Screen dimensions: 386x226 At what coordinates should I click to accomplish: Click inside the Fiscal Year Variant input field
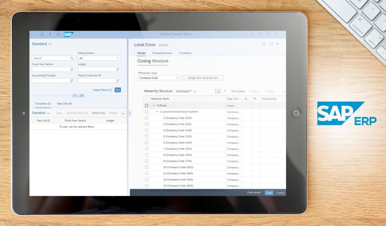tap(51, 69)
